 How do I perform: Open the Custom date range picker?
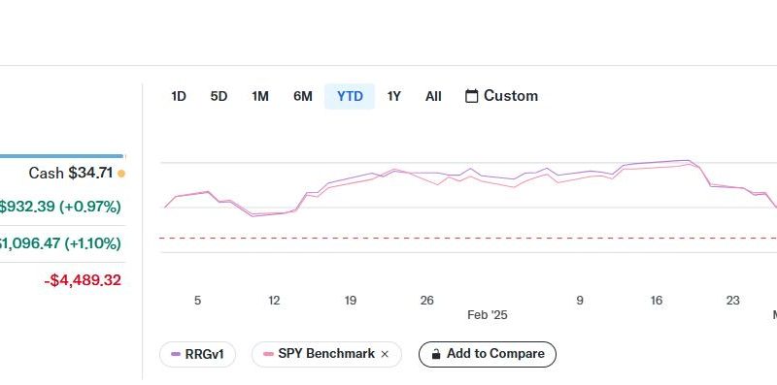pyautogui.click(x=501, y=96)
